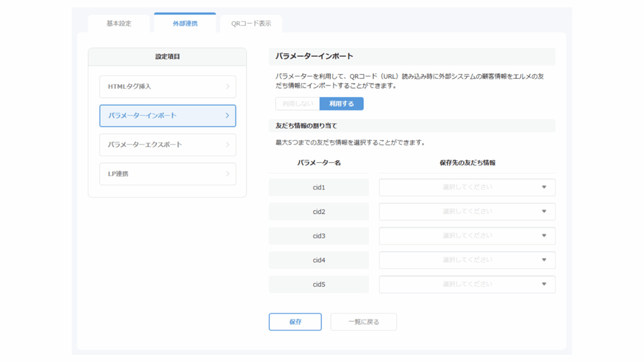
Task: Open the cid1 friend info dropdown
Action: 467,188
